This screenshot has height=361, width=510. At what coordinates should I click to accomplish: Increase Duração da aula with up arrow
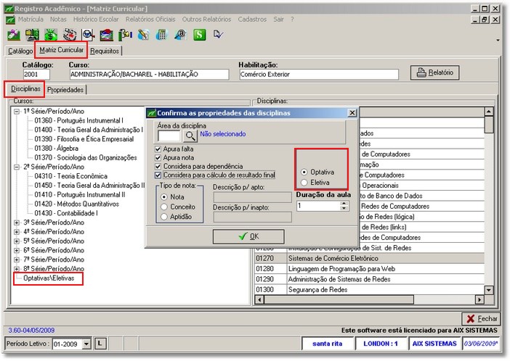344,203
